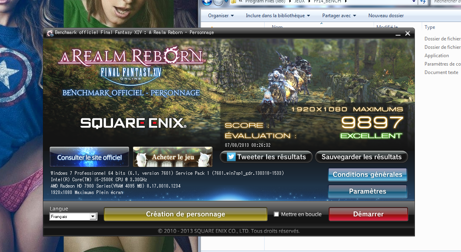This screenshot has height=252, width=461.
Task: Open the Organiser menu in Explorer
Action: click(221, 16)
